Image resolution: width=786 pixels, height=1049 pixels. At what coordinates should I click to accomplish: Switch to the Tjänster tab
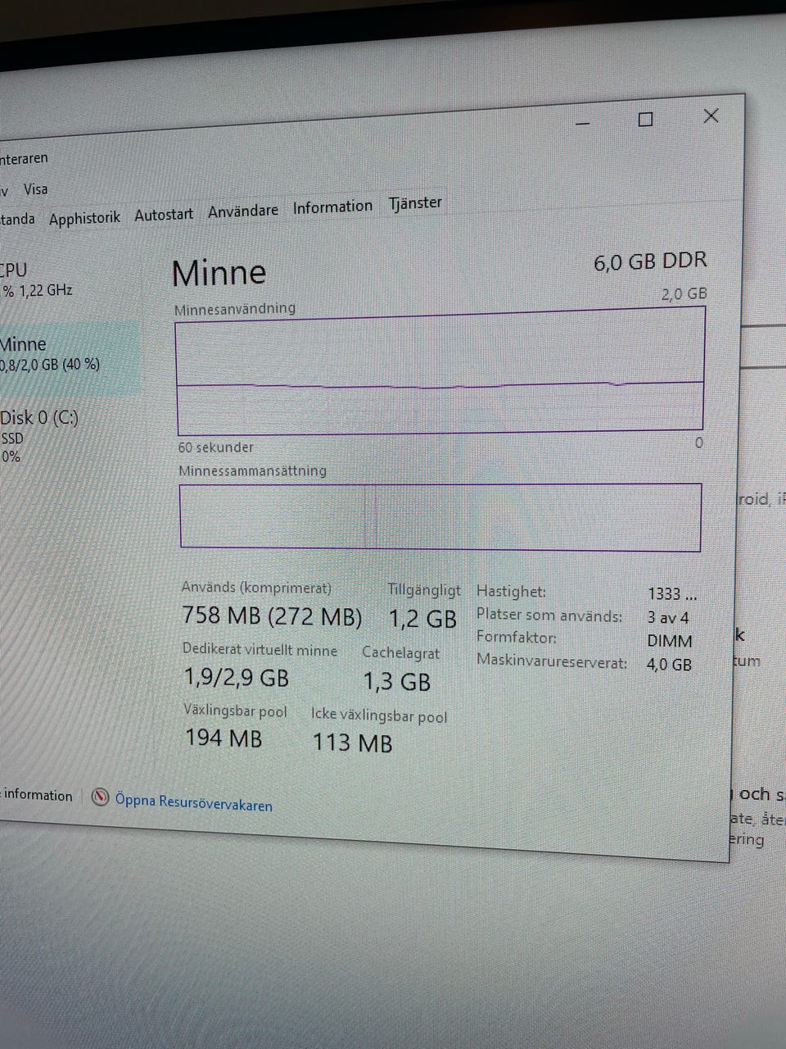415,202
